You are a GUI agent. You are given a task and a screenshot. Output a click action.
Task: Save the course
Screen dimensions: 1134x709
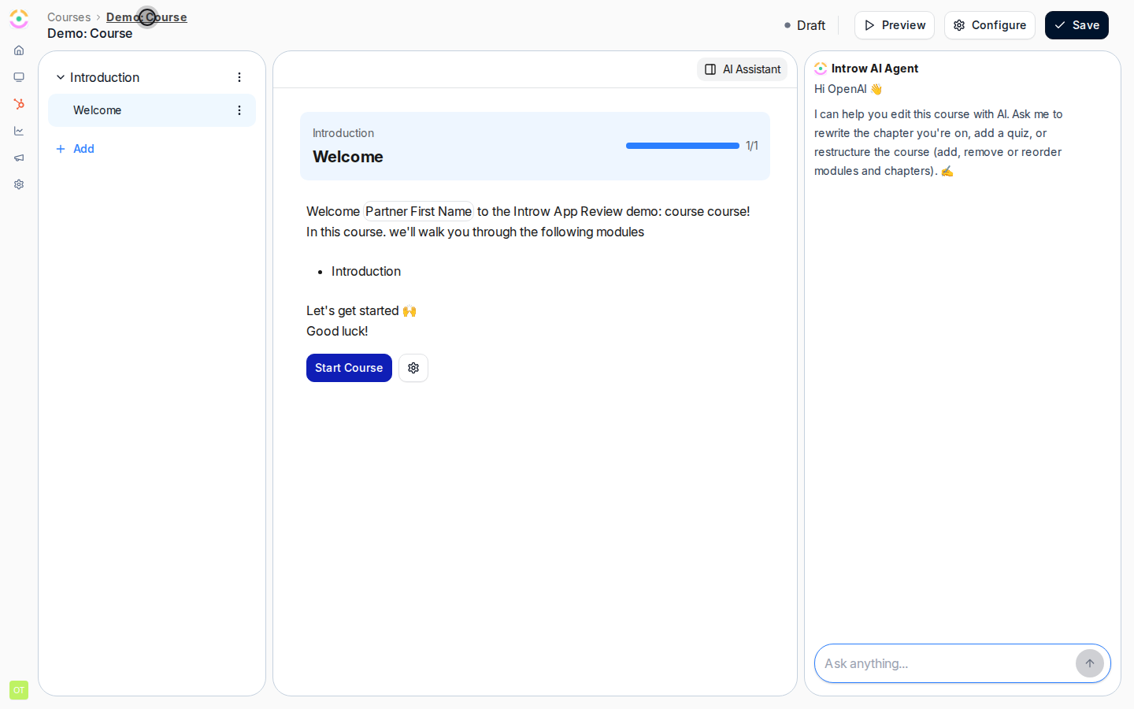coord(1077,25)
